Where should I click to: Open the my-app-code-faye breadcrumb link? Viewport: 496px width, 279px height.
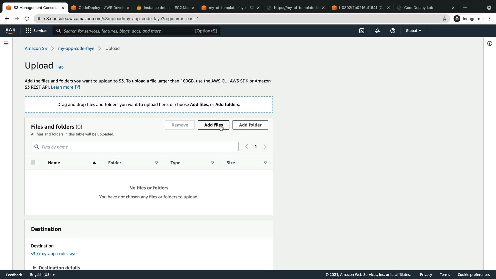point(76,48)
